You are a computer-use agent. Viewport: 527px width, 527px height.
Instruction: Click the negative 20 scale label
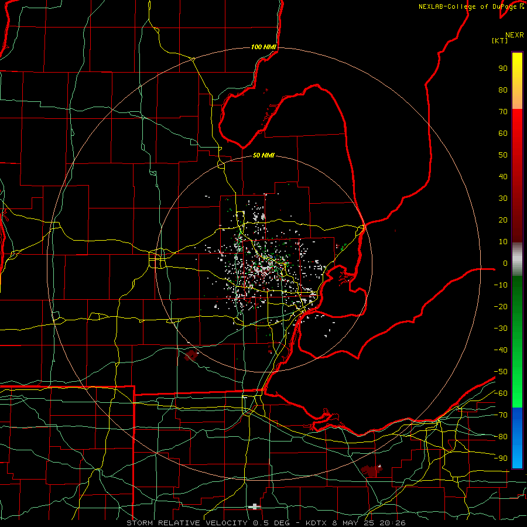(x=501, y=306)
